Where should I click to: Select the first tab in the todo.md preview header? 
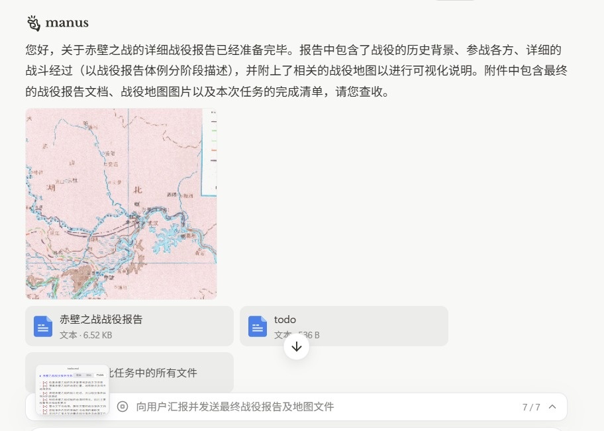pos(79,375)
